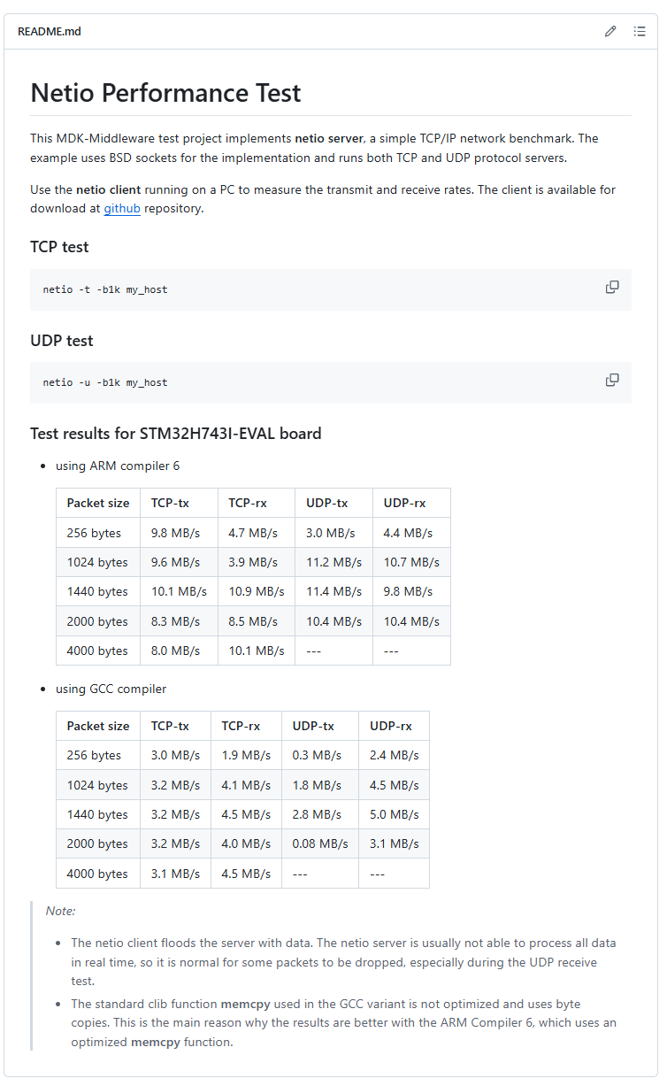667x1086 pixels.
Task: Click the pencil edit icon for README.md
Action: [x=610, y=31]
